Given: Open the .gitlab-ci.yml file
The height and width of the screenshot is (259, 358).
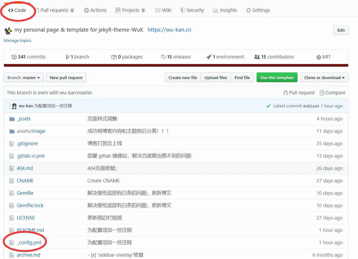Looking at the screenshot, I should pyautogui.click(x=31, y=156).
